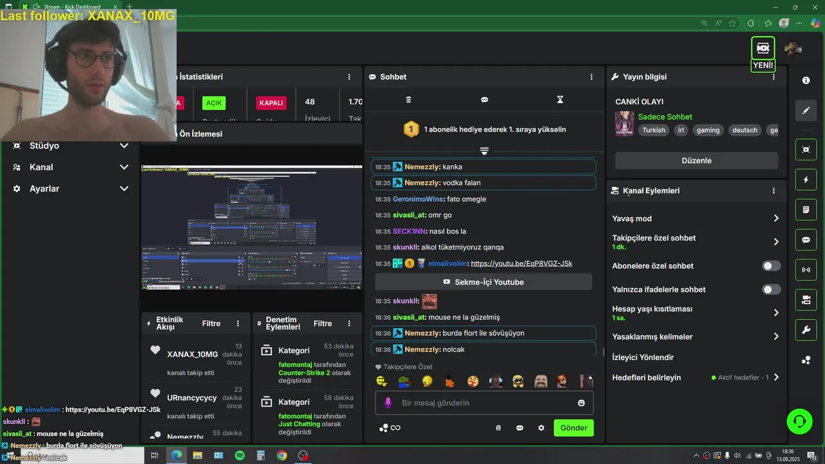Click the AÇIK green status badge

214,103
